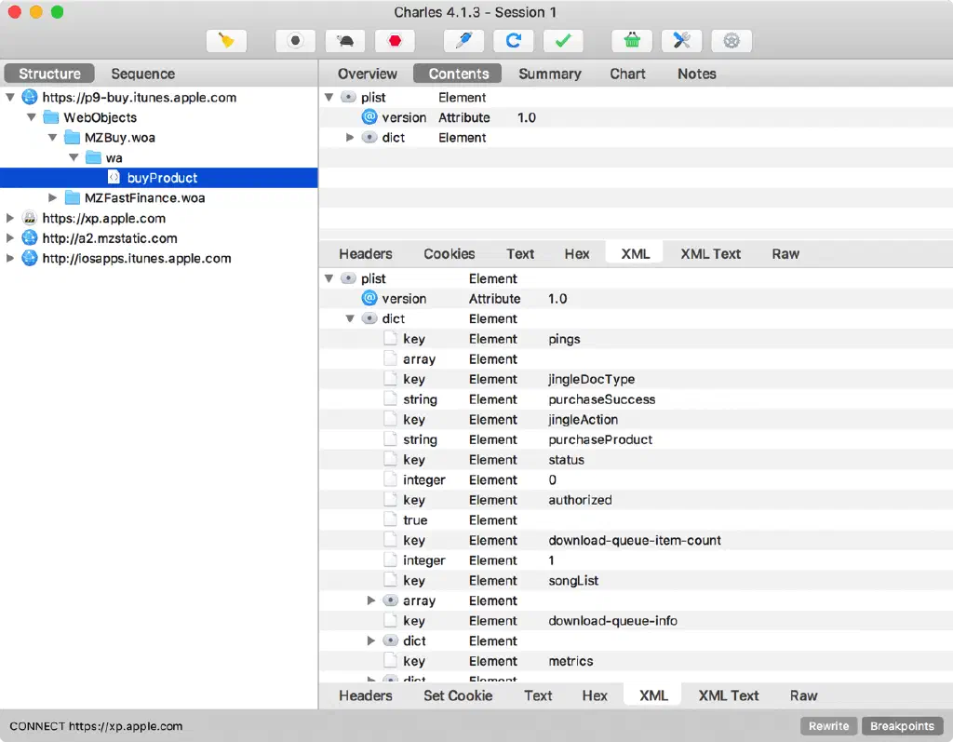Expand the MZFastFinance.woa folder
The image size is (953, 742).
[x=53, y=197]
